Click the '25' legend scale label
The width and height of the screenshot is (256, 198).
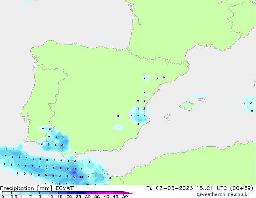pyautogui.click(x=78, y=196)
